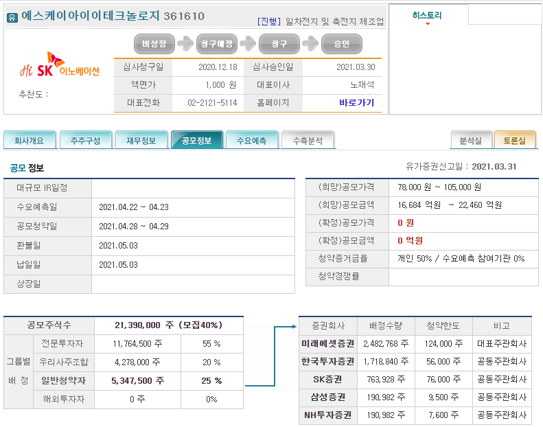
Task: Click price range 78,000 원 ~ 105,000 원
Action: (x=439, y=187)
